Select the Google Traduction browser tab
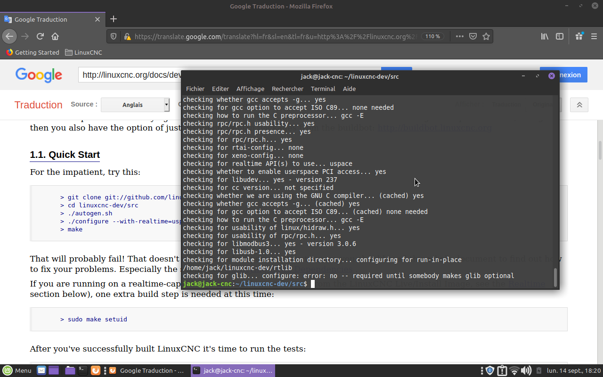603x377 pixels. tap(53, 19)
